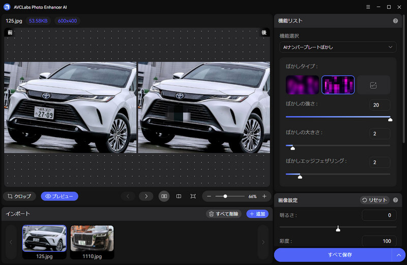
Task: Go to next image arrow
Action: click(146, 196)
